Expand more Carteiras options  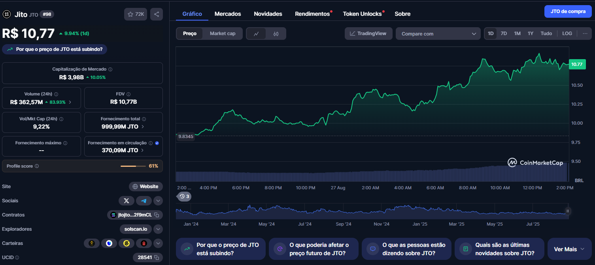point(158,243)
